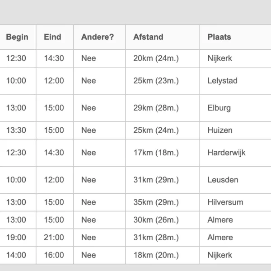Select the Begin column header
This screenshot has width=271, height=271.
(x=18, y=37)
